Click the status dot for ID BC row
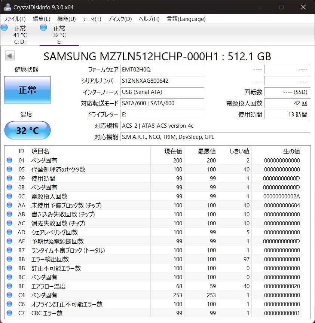The height and width of the screenshot is (323, 315). pos(9,277)
